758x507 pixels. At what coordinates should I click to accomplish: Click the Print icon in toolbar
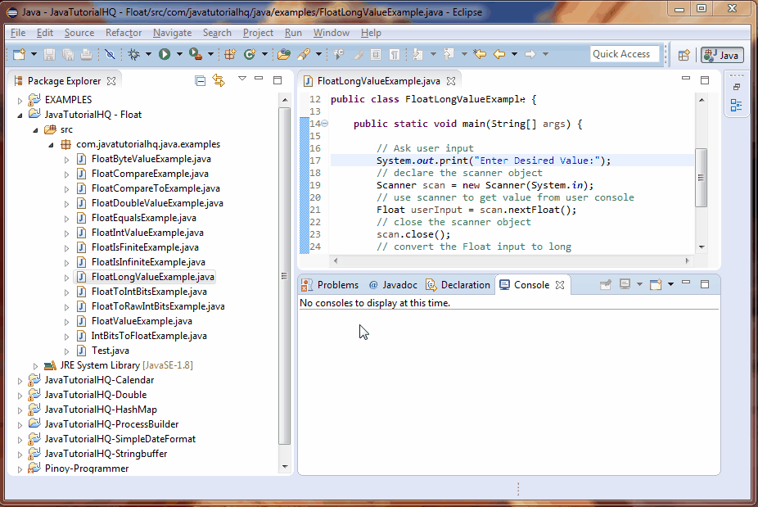point(87,54)
